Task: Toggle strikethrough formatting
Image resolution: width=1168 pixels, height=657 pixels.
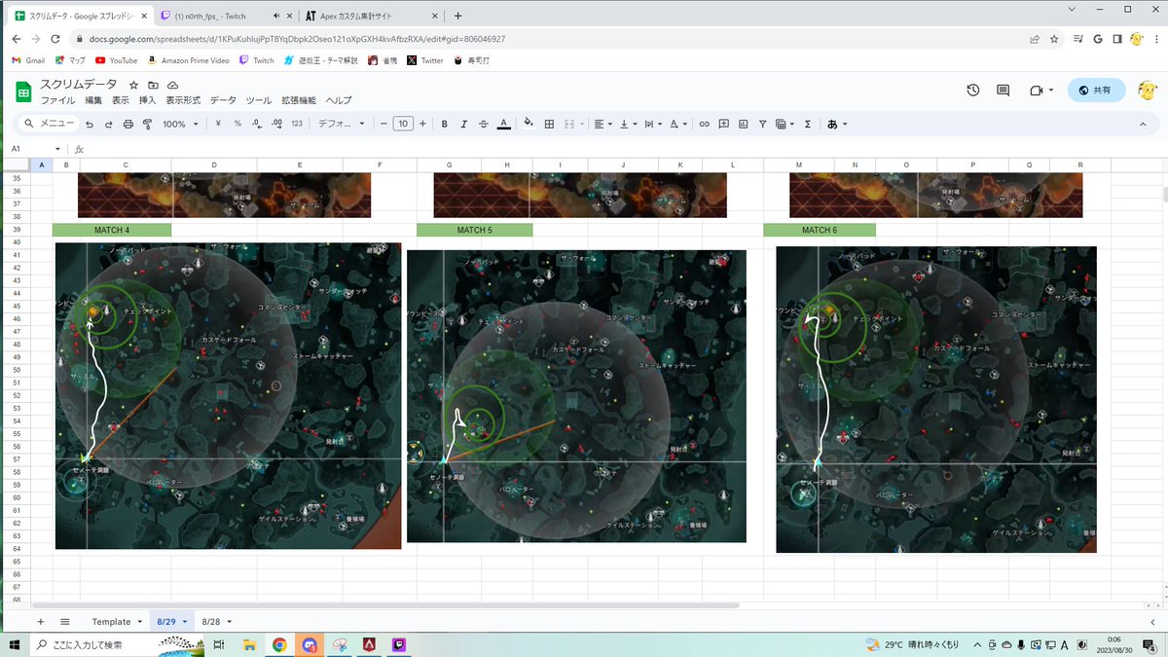Action: pyautogui.click(x=484, y=124)
